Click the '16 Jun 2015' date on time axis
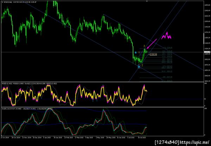The height and width of the screenshot is (146, 211). coord(120,138)
